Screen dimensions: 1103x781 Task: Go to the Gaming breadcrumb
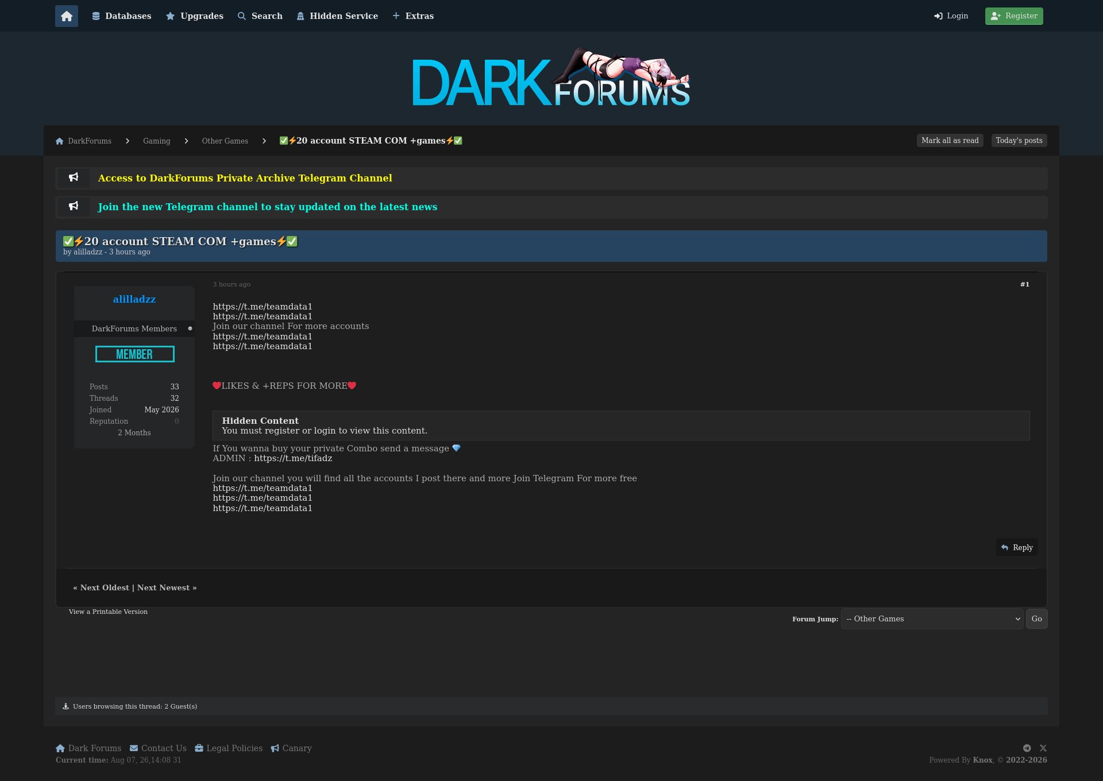[x=157, y=141]
